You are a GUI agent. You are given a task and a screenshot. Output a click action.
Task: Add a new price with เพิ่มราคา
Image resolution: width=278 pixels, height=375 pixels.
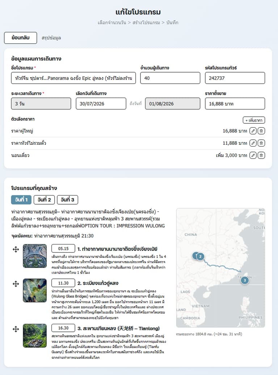tap(254, 120)
